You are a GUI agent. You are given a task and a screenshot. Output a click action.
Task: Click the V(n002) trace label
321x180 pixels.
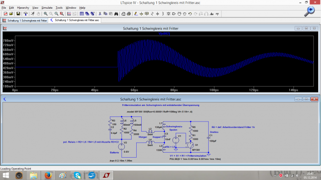pyautogui.click(x=164, y=34)
